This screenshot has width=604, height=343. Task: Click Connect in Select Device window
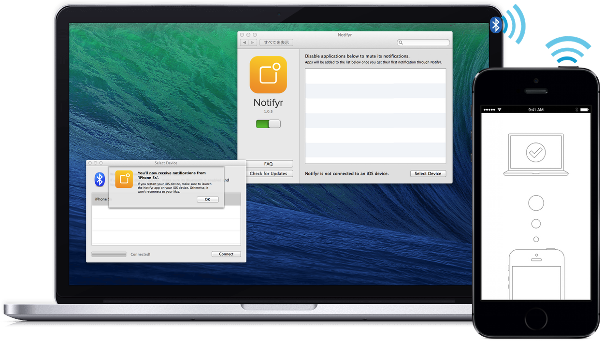point(226,254)
